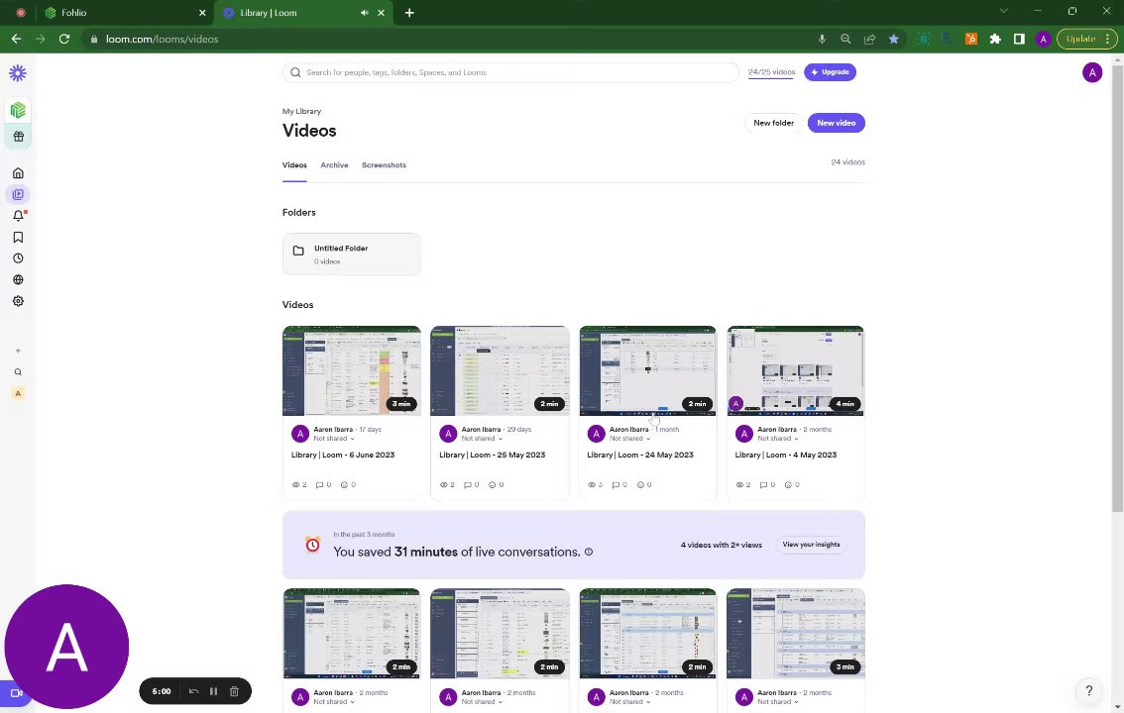Open the clock history icon

point(18,258)
